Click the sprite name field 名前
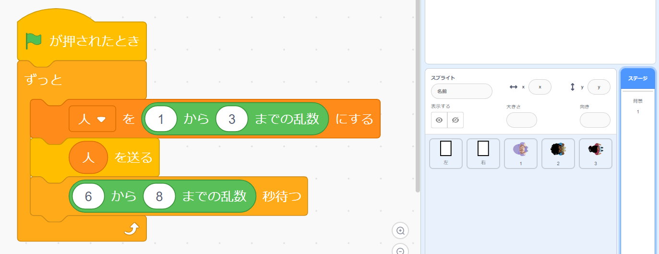This screenshot has height=254, width=659. [461, 91]
